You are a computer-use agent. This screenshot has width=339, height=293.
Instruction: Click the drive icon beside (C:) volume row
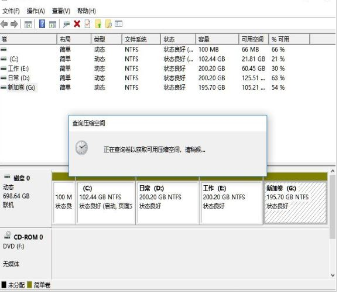coord(4,59)
